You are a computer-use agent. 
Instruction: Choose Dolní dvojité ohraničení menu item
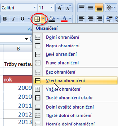pyautogui.click(x=75, y=107)
